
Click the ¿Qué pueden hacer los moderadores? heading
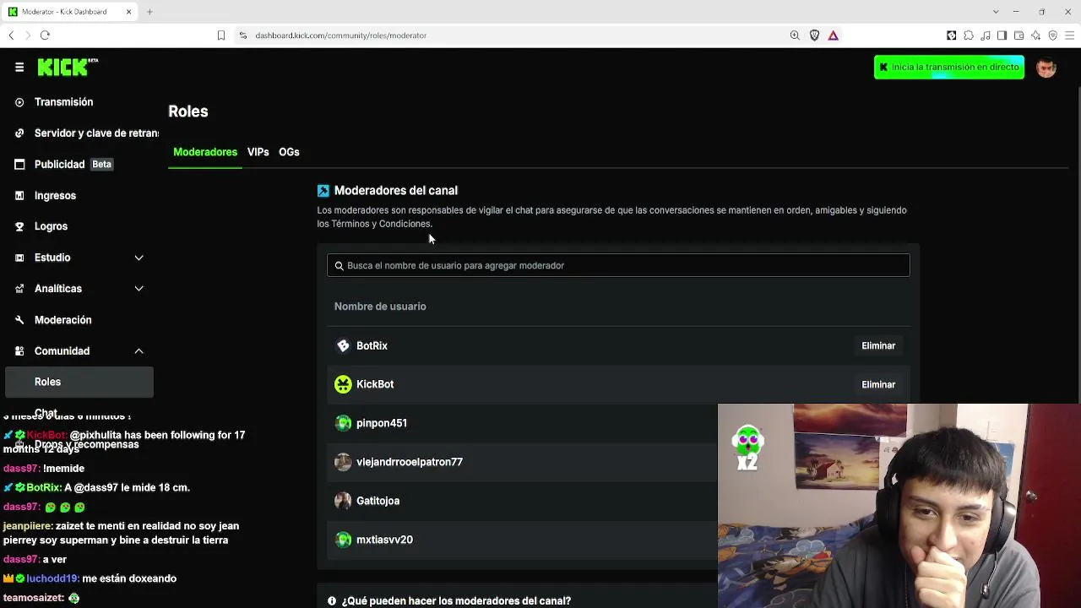pyautogui.click(x=456, y=600)
